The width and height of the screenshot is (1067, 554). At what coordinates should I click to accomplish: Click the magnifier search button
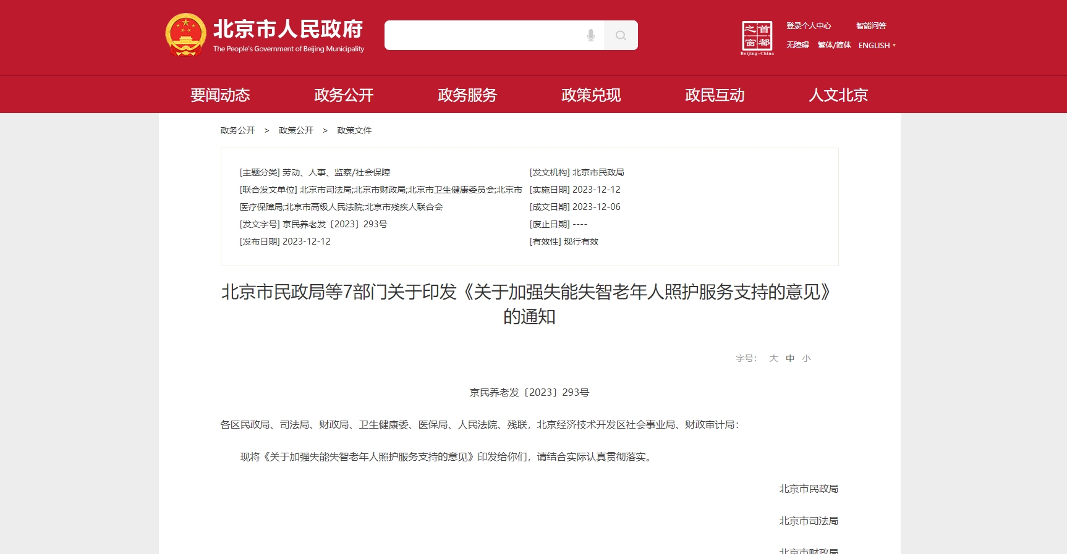[x=621, y=35]
